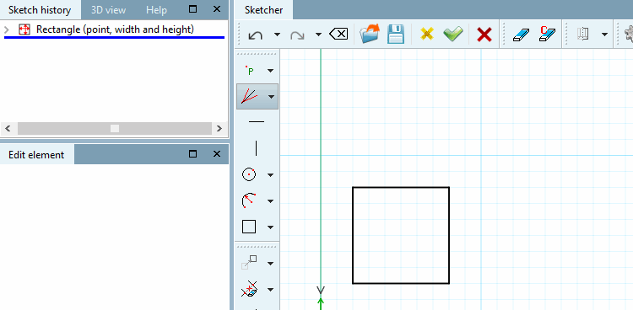Expand the Rectangle history entry
This screenshot has width=633, height=310.
(x=6, y=29)
